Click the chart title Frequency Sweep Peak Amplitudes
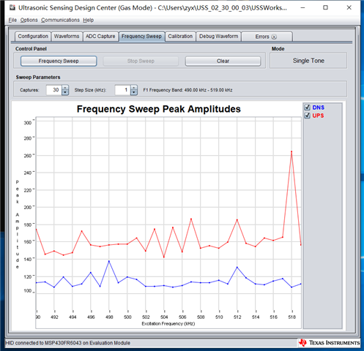Viewport: 364px width, 351px height. [159, 109]
